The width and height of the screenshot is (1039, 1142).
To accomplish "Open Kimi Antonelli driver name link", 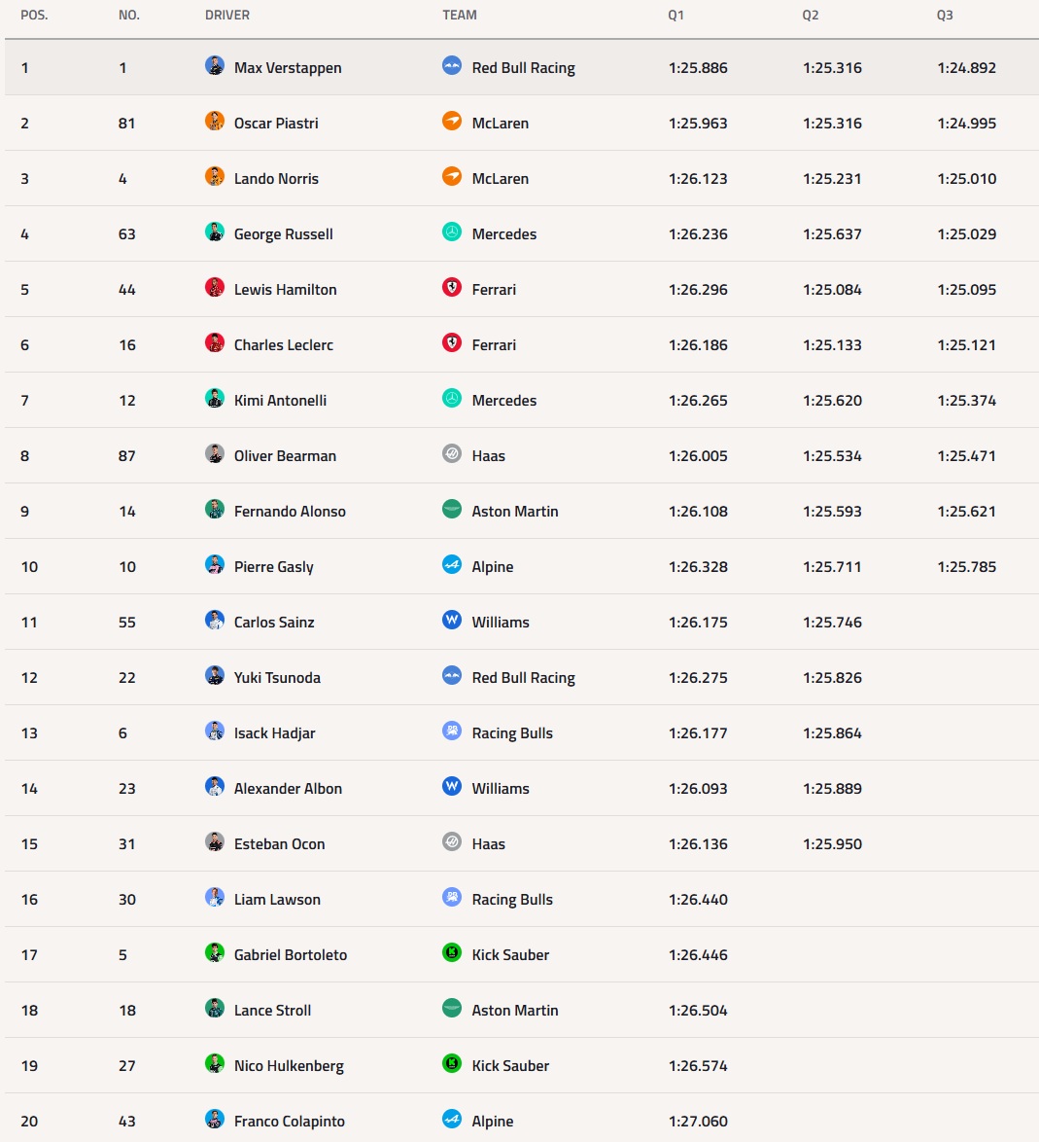I will tap(280, 400).
